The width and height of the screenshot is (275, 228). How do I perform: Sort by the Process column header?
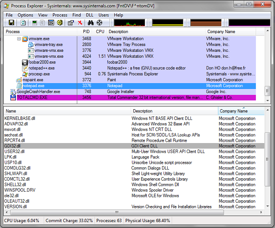click(x=40, y=32)
